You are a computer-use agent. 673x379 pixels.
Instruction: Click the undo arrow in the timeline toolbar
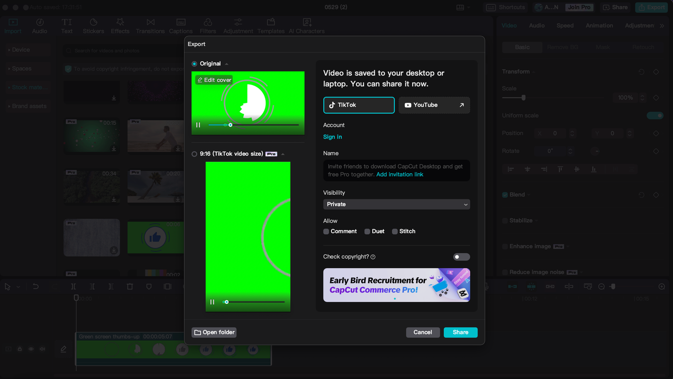coord(36,287)
